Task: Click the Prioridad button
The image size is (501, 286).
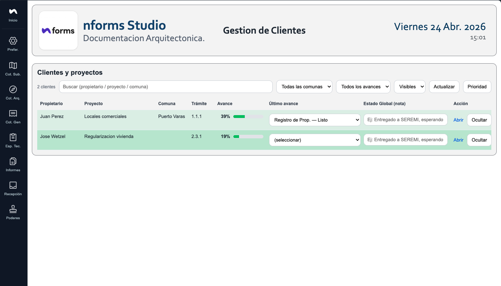Action: click(477, 87)
